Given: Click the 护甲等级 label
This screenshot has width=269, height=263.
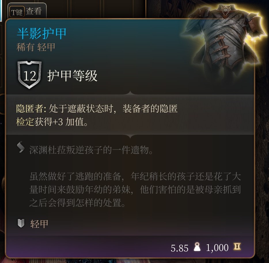Looking at the screenshot, I should click(72, 76).
